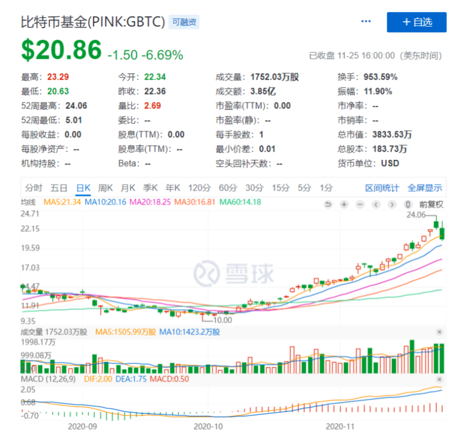The image size is (460, 435).
Task: Click the 可融资 margin tag
Action: click(184, 22)
